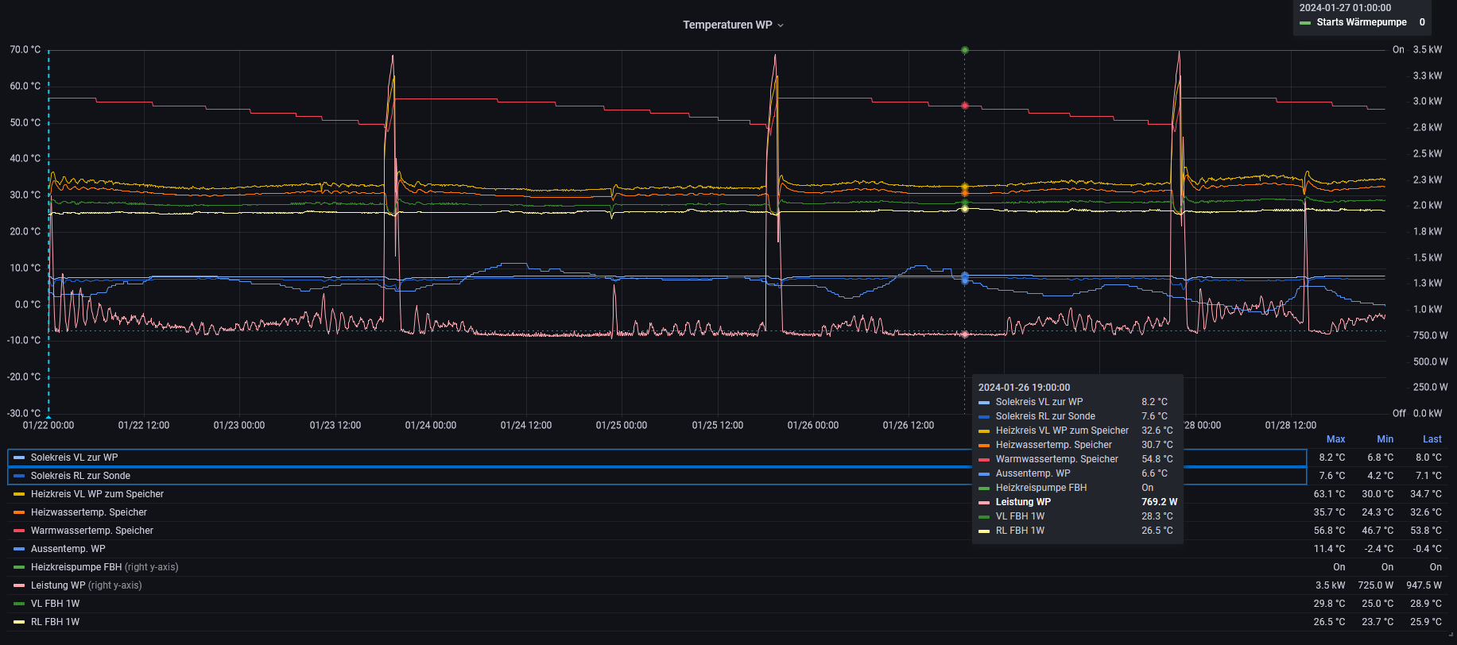Toggle Heizwassertemp. Speicher legend entry

pyautogui.click(x=89, y=512)
